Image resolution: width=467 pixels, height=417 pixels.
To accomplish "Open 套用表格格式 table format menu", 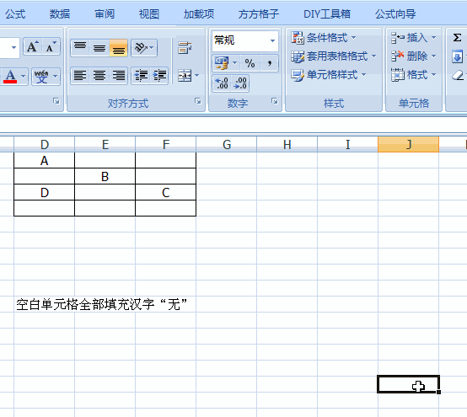I will [334, 56].
